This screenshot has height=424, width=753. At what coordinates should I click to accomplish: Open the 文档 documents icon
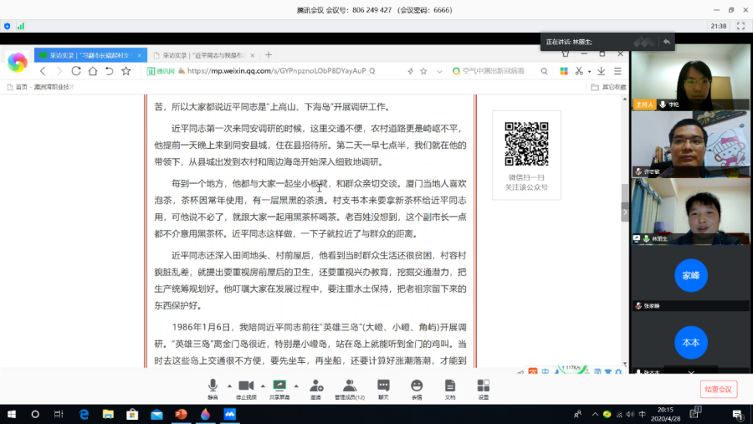coord(450,388)
